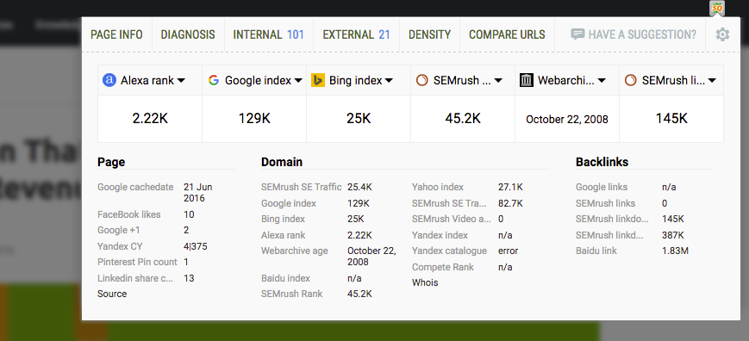Screen dimensions: 749x341
Task: Click the SEOquake extension icon in toolbar
Action: [x=717, y=8]
